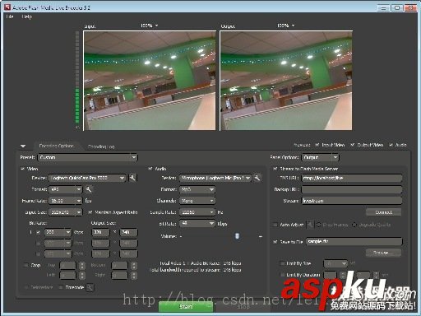This screenshot has height=316, width=421.
Task: Switch to the Encoding Log tab
Action: (101, 146)
